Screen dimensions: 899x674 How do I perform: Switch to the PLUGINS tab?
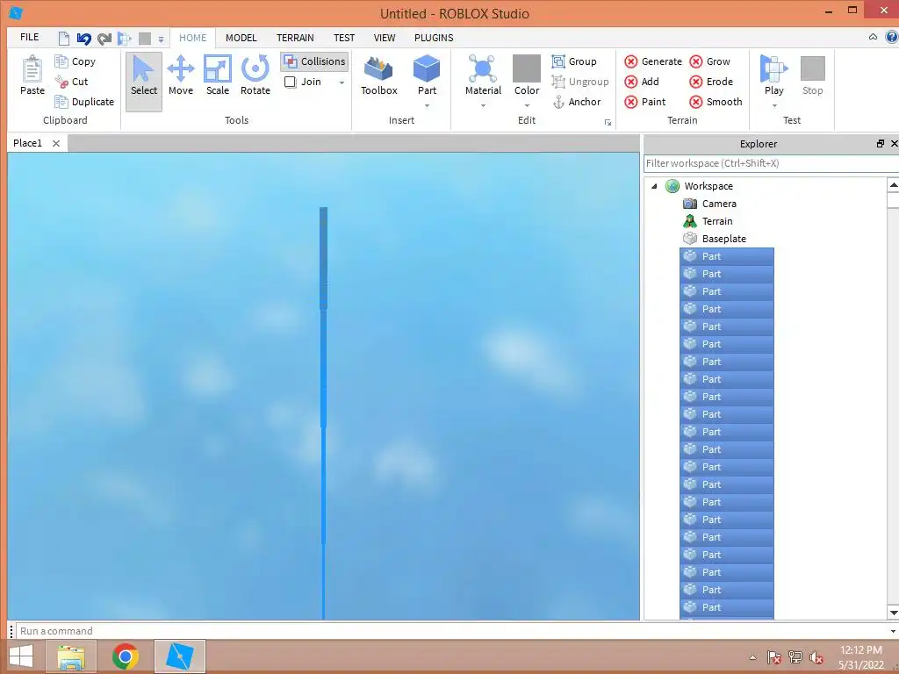(434, 38)
